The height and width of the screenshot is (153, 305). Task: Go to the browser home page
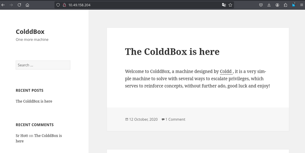click(27, 5)
